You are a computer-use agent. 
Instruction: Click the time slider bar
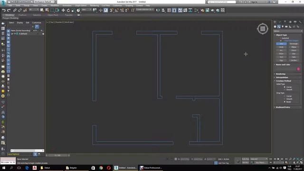(58, 155)
